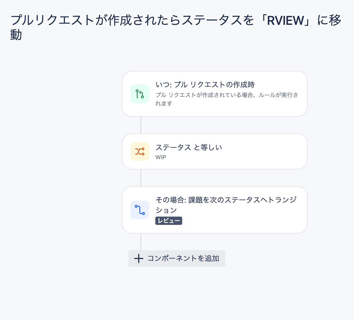Viewport: 354px width, 320px height.
Task: Click the レビュー status badge
Action: [x=168, y=221]
